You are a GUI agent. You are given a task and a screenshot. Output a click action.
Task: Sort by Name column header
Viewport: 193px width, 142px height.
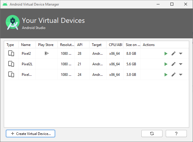(27, 45)
